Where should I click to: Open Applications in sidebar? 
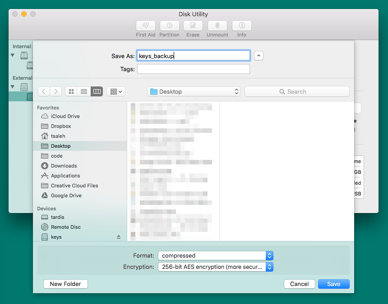tap(80, 176)
